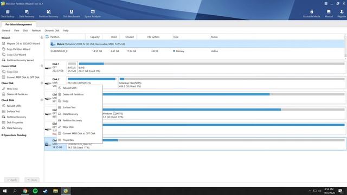
Task: Select Copy in context menu
Action: click(80, 101)
